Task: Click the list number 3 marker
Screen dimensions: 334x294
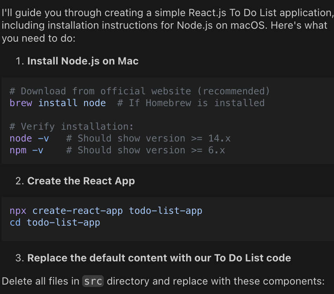Action: (20, 258)
